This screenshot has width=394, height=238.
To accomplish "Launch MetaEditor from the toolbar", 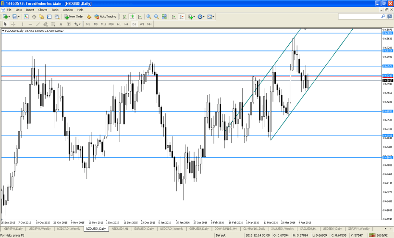I will point(89,16).
